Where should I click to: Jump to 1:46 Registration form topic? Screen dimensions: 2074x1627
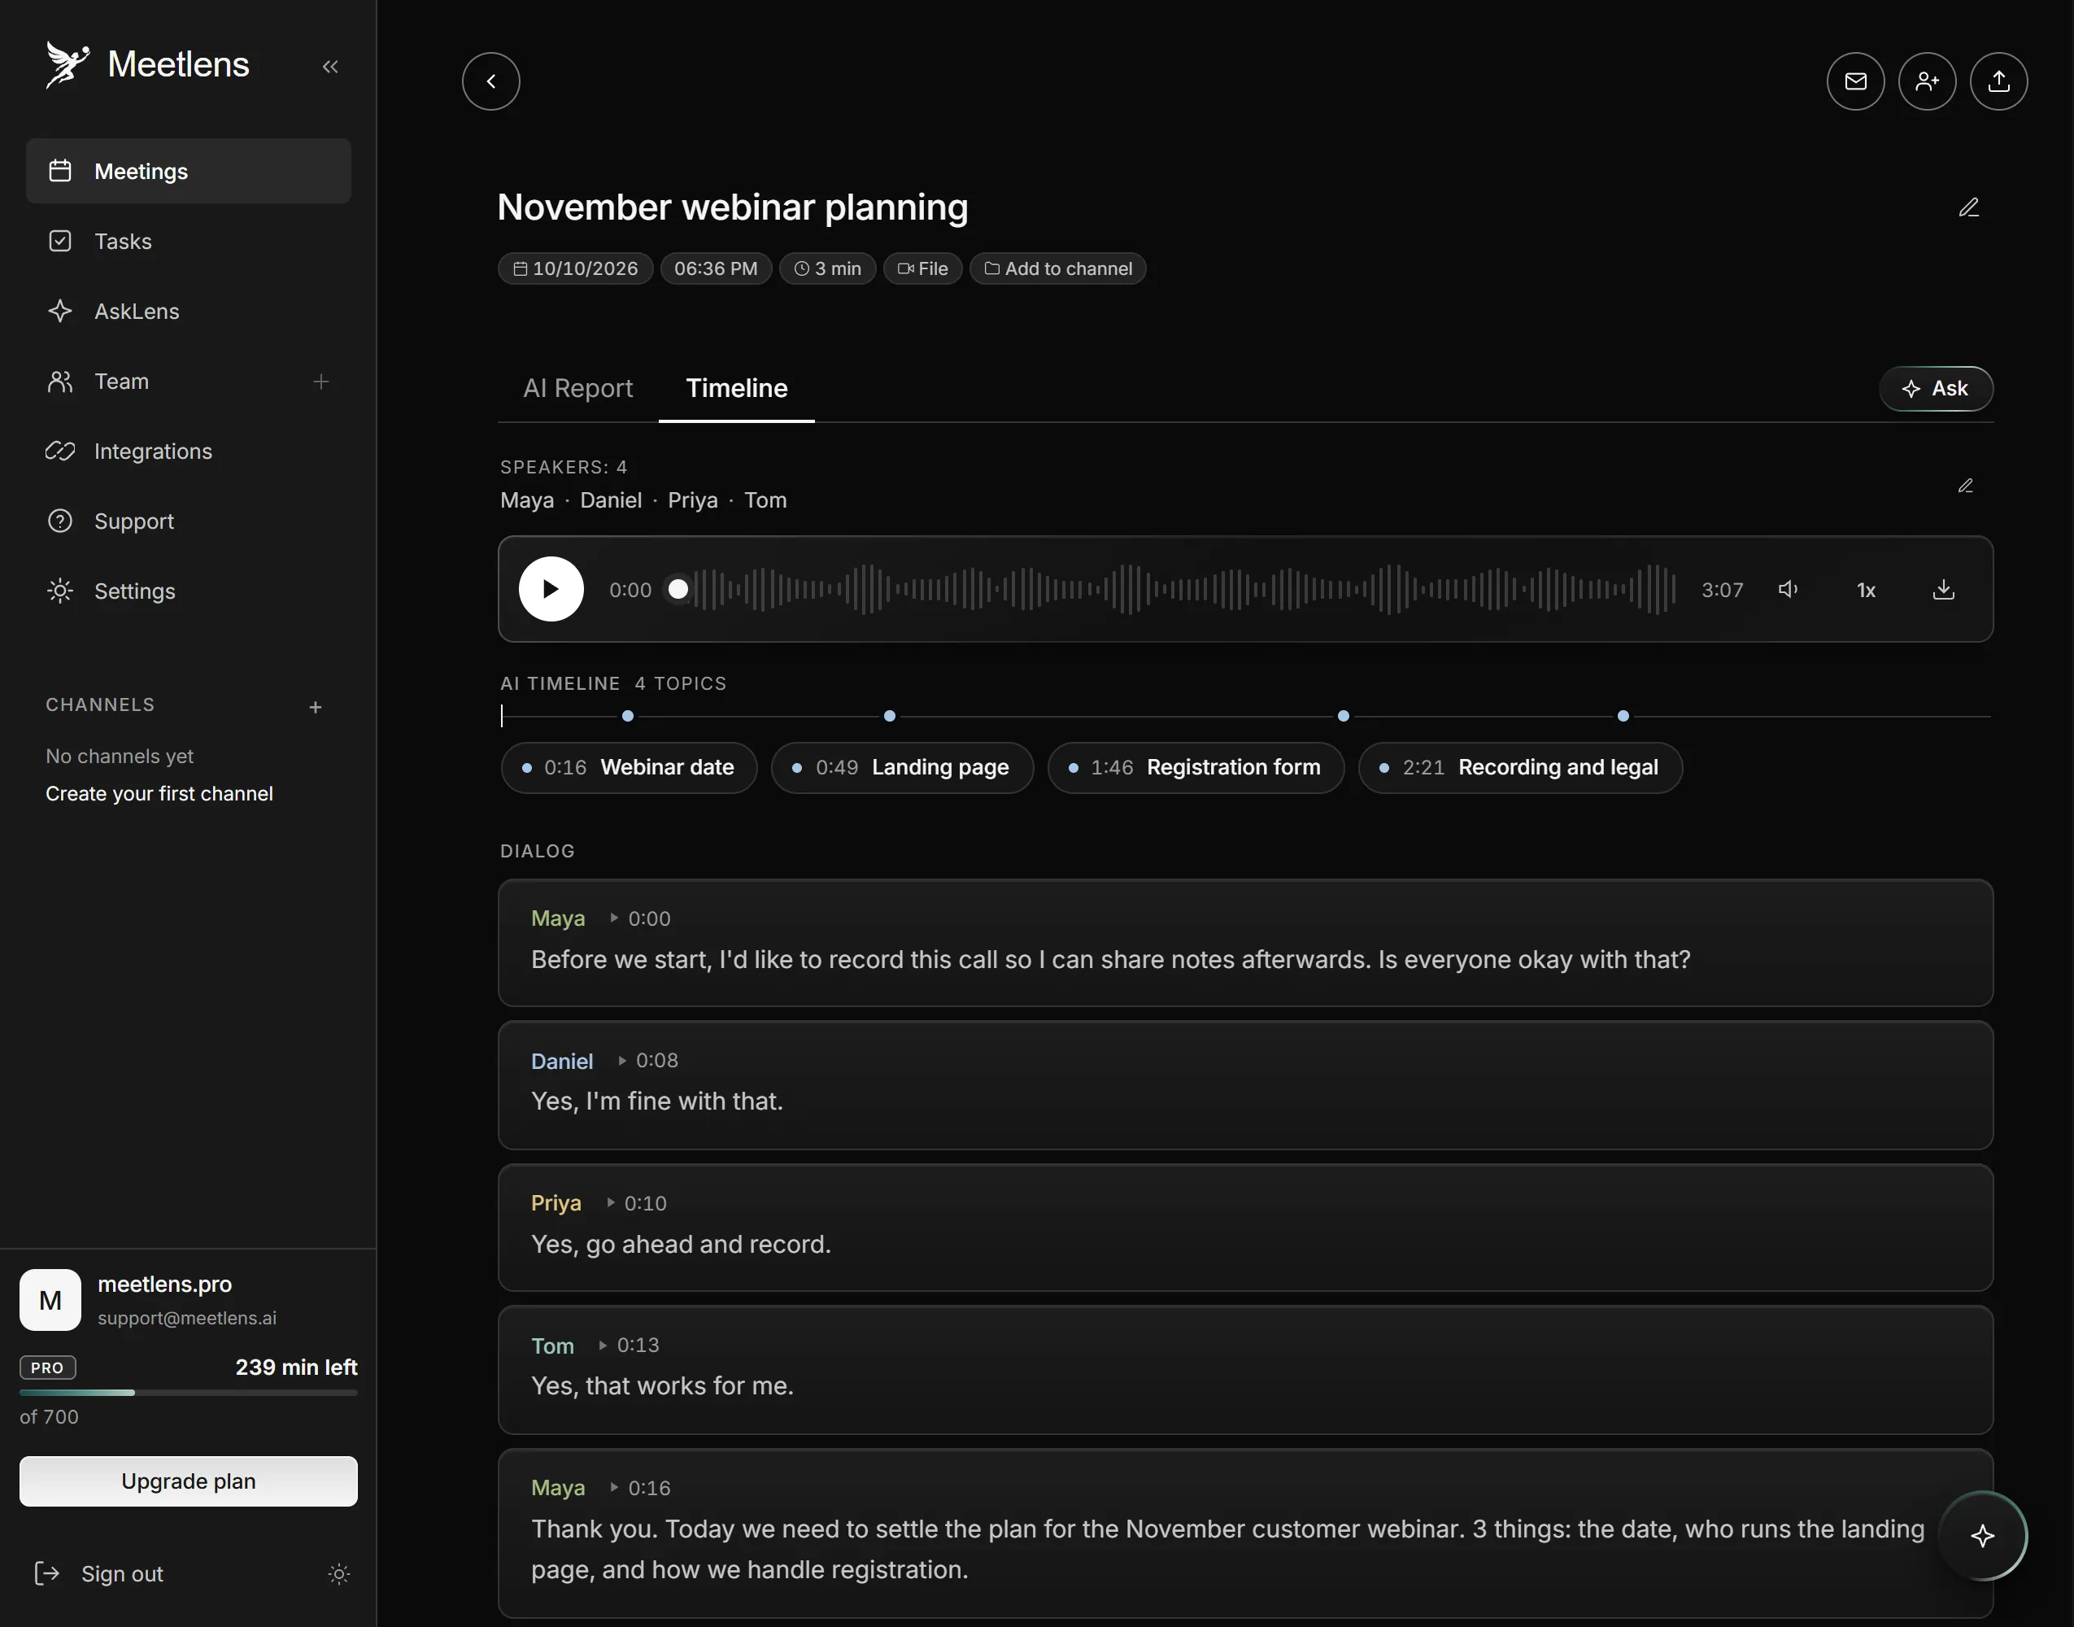pos(1196,768)
